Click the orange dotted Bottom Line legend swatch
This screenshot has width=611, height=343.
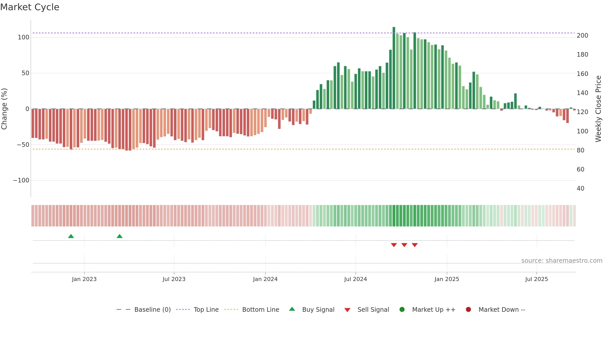pyautogui.click(x=231, y=309)
